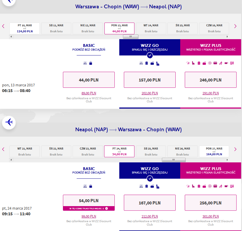This screenshot has width=242, height=231.
Task: Click the checkmark badge on the outbound WIZZ GO header
Action: click(150, 55)
